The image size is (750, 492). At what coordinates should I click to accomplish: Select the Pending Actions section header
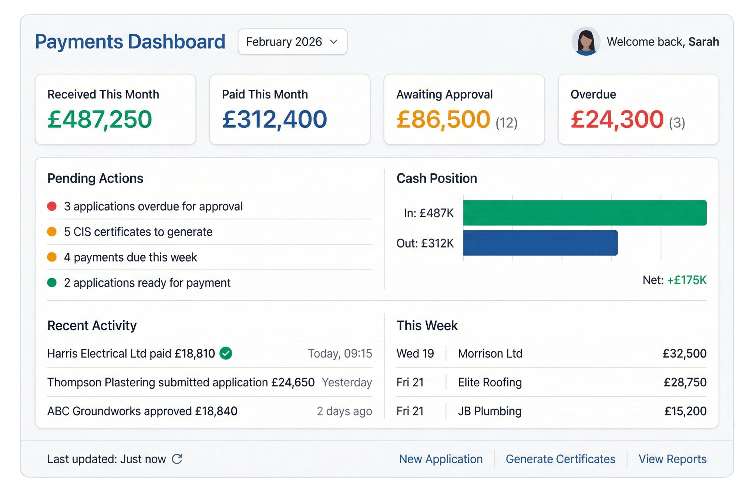click(95, 178)
